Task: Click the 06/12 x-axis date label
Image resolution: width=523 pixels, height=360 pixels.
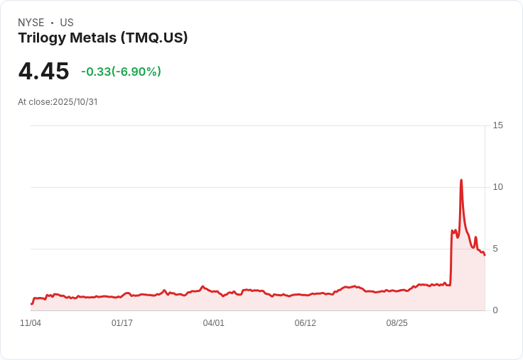Action: 305,323
